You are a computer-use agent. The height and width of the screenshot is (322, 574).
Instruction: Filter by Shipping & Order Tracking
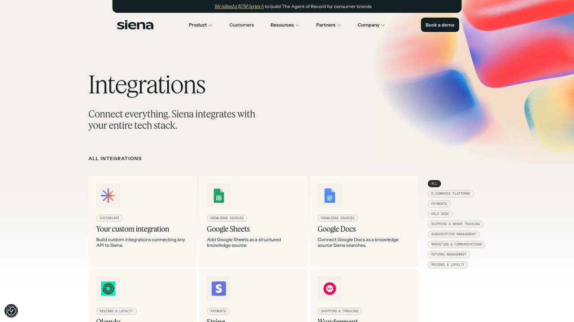point(456,224)
